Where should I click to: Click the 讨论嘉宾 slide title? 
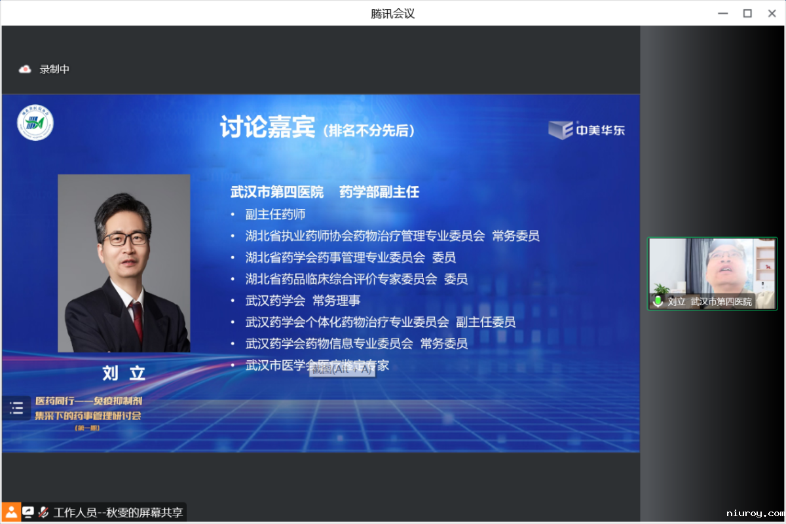tap(268, 128)
